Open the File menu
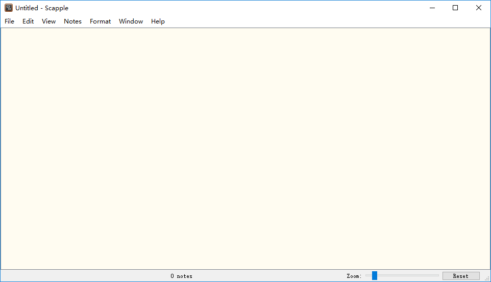Viewport: 491px width, 282px height. tap(10, 21)
